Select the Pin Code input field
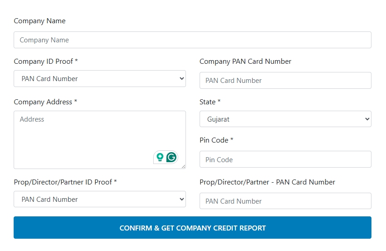The height and width of the screenshot is (251, 386). pos(285,160)
